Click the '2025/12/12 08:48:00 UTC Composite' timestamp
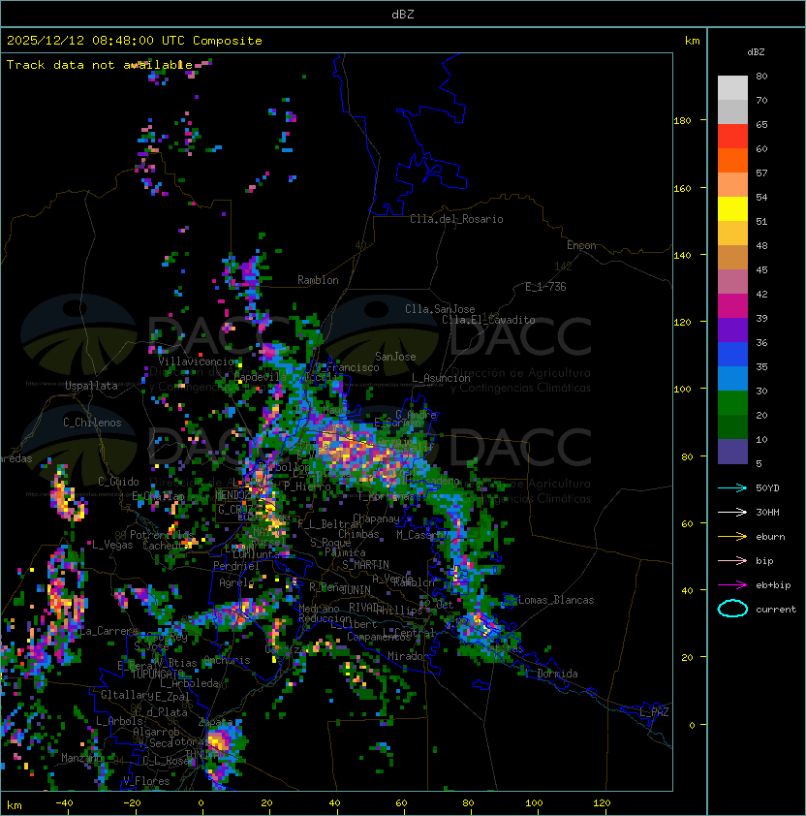 135,41
